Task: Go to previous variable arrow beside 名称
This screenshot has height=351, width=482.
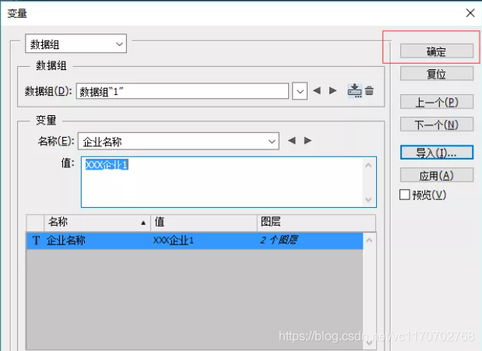Action: 292,140
